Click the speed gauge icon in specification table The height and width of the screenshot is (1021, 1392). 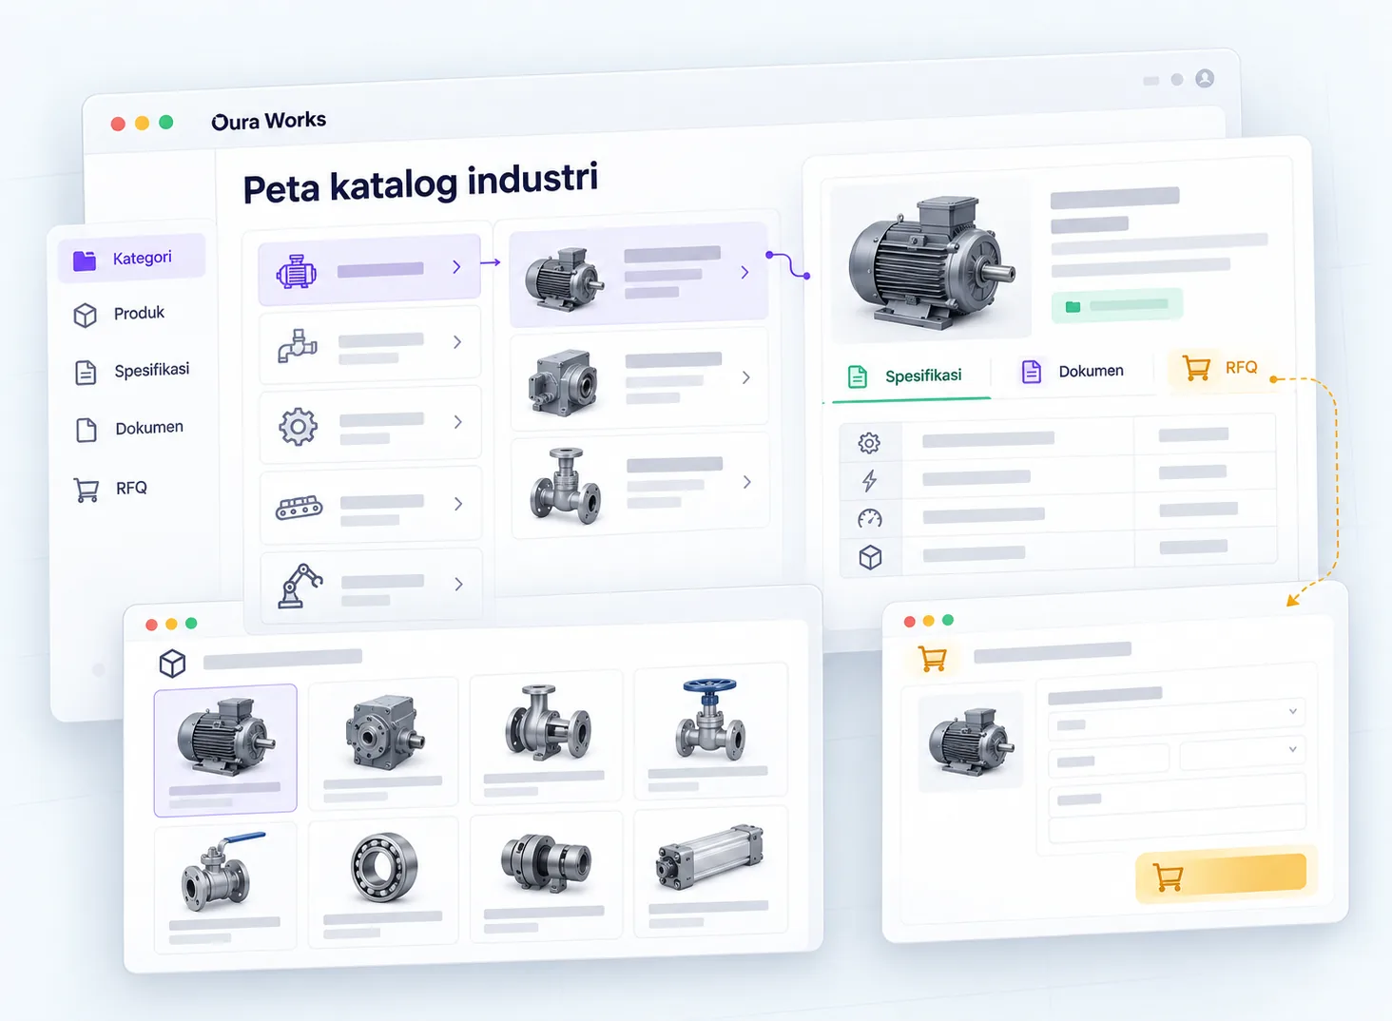870,519
